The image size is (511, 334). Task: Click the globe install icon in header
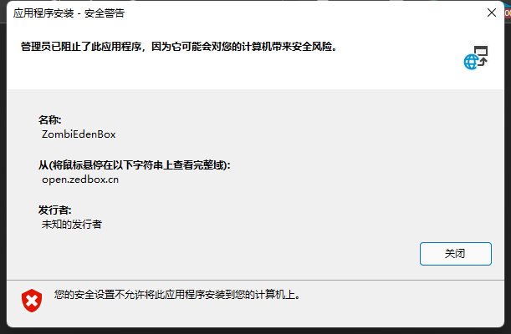click(471, 62)
